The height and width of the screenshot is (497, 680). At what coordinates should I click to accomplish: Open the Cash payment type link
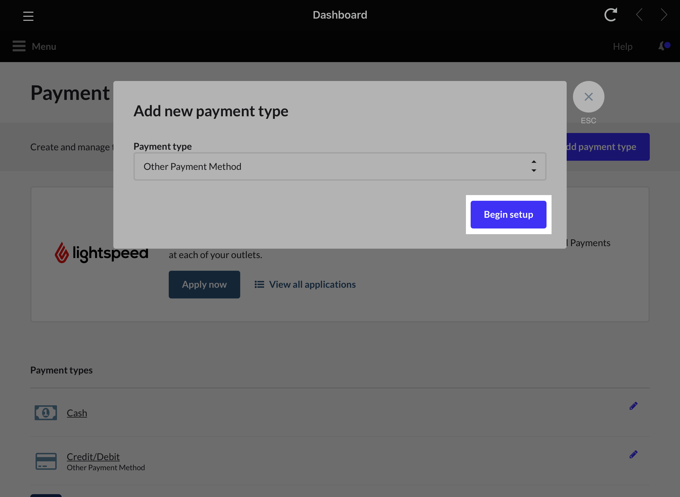click(77, 413)
